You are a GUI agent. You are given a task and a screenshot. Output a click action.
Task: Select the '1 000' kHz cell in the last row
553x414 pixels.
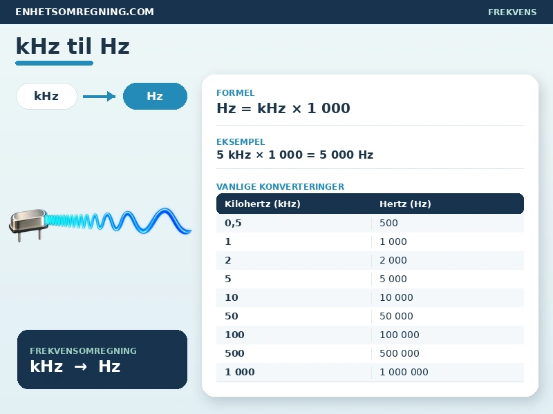[294, 372]
